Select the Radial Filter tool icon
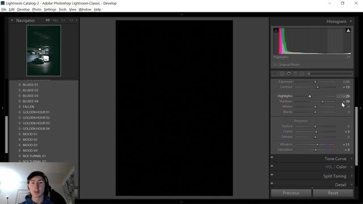 (x=302, y=74)
